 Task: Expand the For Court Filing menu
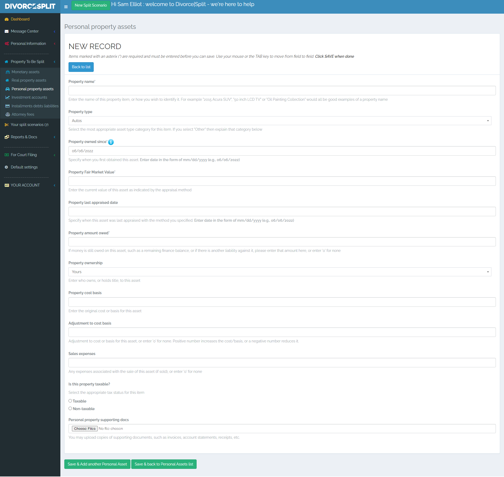[x=24, y=155]
